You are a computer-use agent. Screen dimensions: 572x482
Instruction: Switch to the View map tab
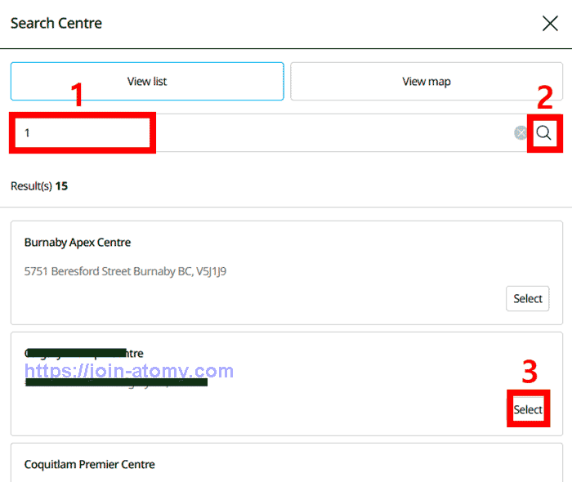click(426, 82)
